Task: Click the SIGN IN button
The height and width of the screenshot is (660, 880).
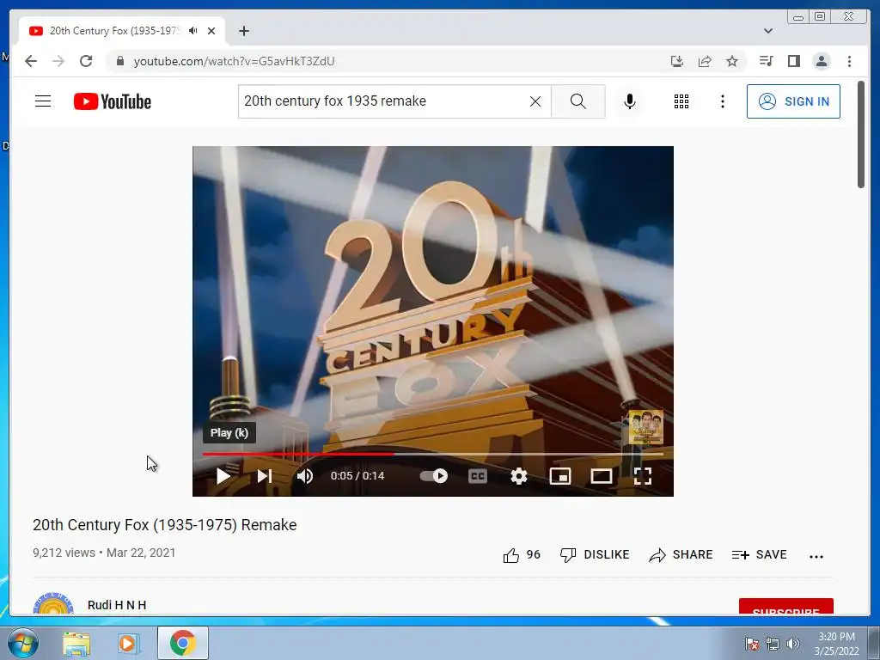Action: 793,101
